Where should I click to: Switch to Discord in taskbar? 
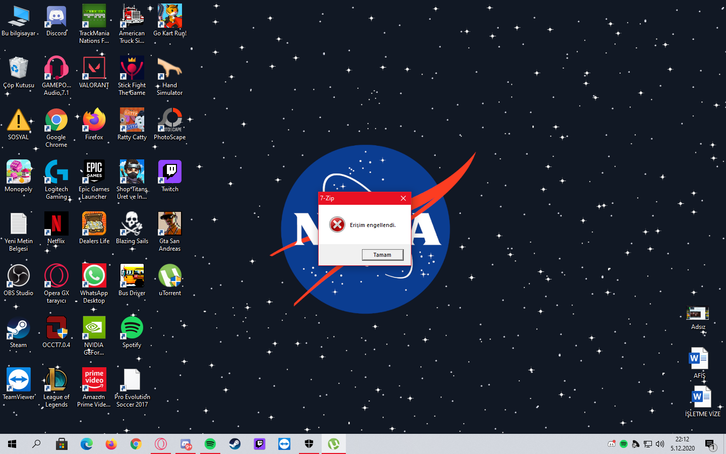click(186, 444)
